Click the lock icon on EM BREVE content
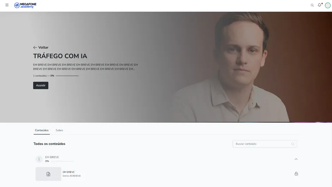This screenshot has width=332, height=187. [296, 174]
